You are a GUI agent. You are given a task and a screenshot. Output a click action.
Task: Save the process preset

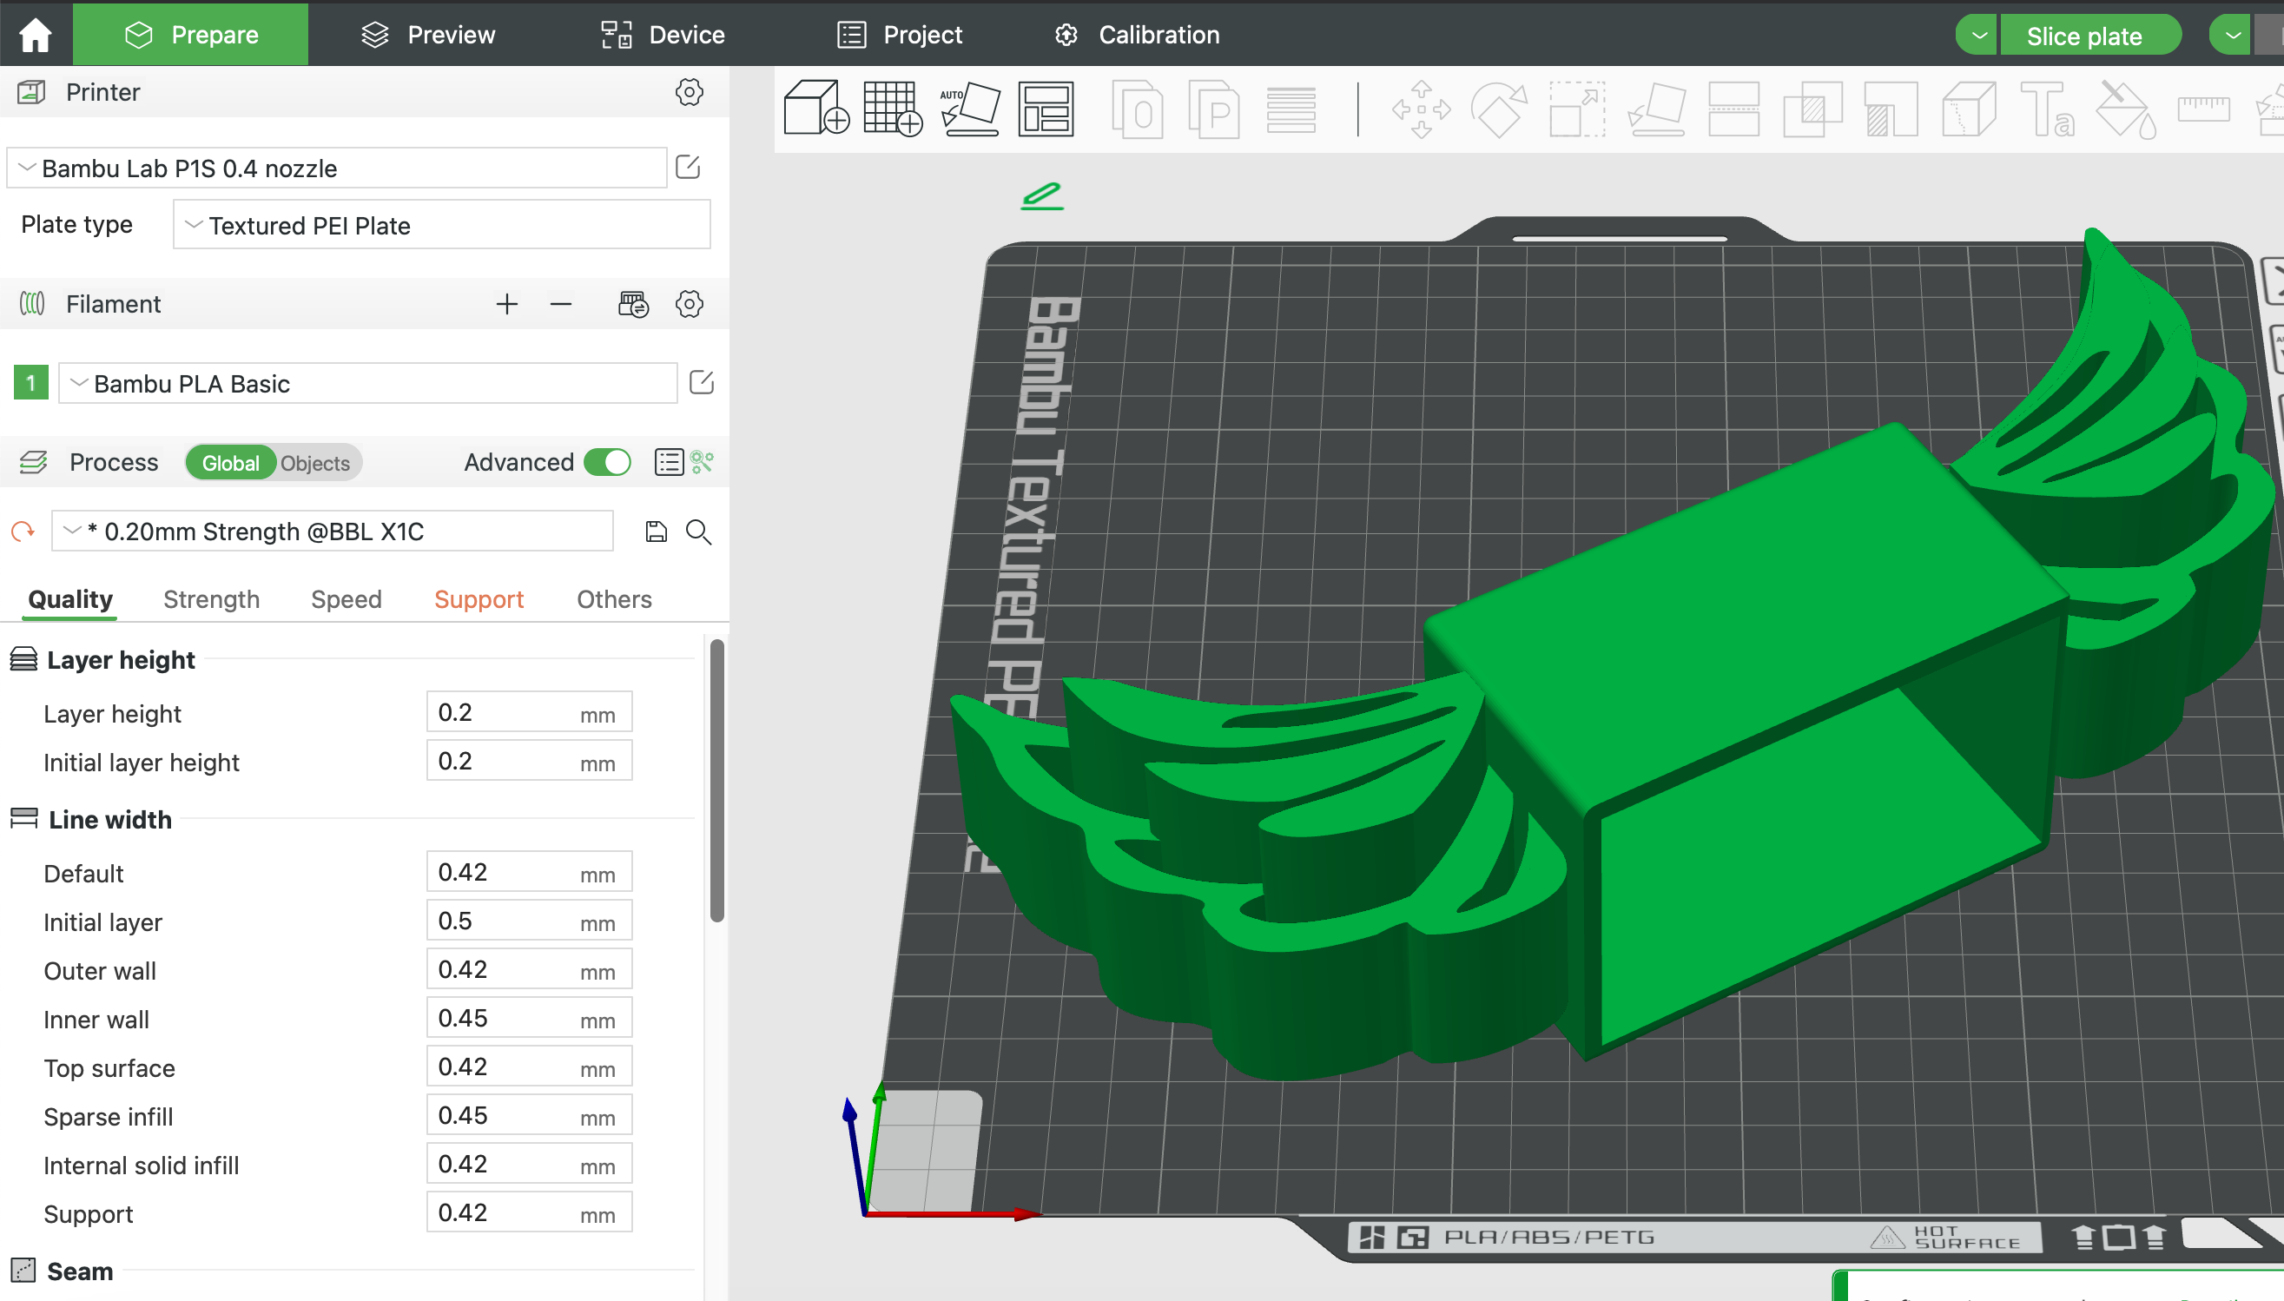(656, 532)
